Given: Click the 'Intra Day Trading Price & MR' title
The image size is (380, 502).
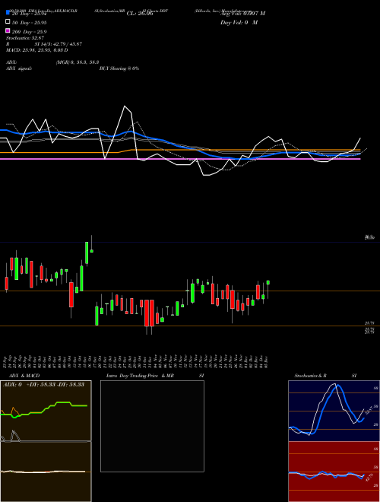Looking at the screenshot, I should 140,376.
